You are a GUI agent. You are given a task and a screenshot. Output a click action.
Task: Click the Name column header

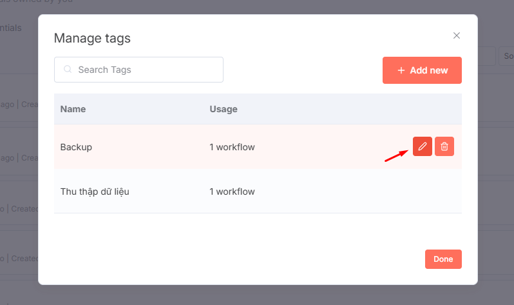[x=73, y=109]
